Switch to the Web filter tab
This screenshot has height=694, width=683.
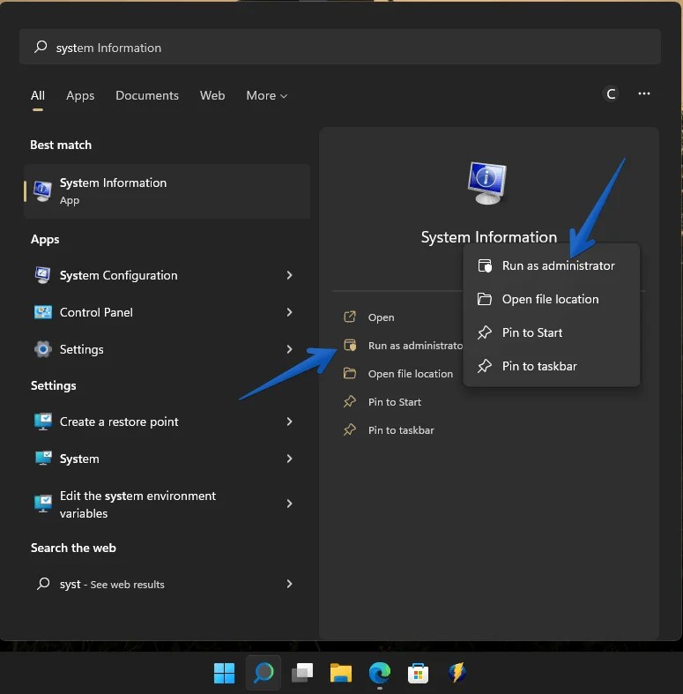point(212,95)
